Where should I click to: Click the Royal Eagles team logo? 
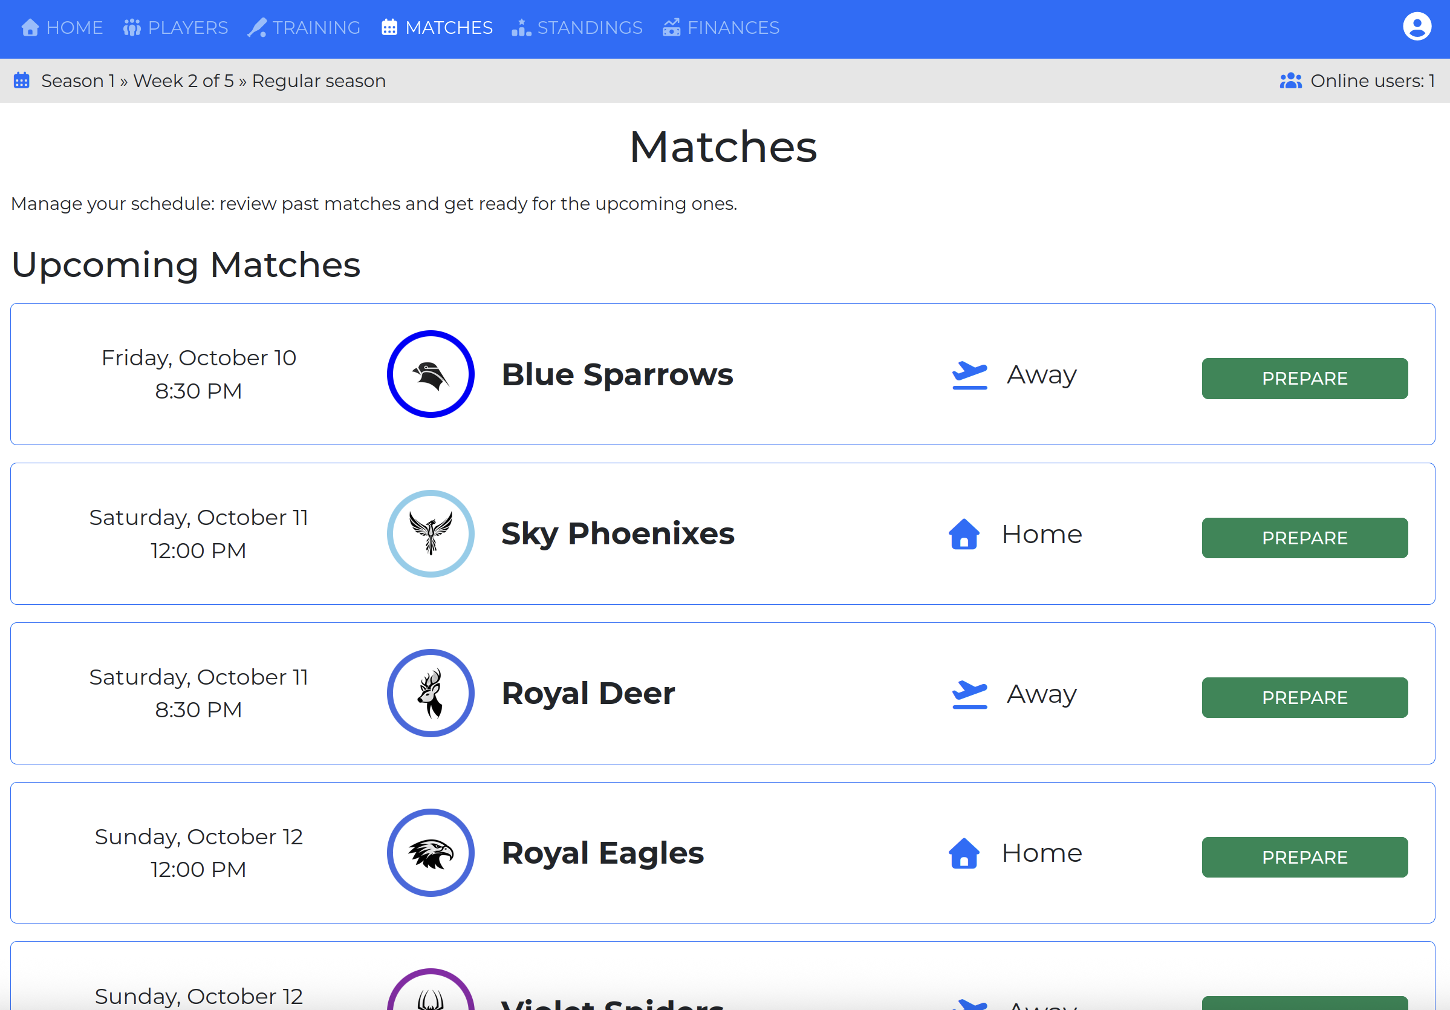(x=430, y=853)
